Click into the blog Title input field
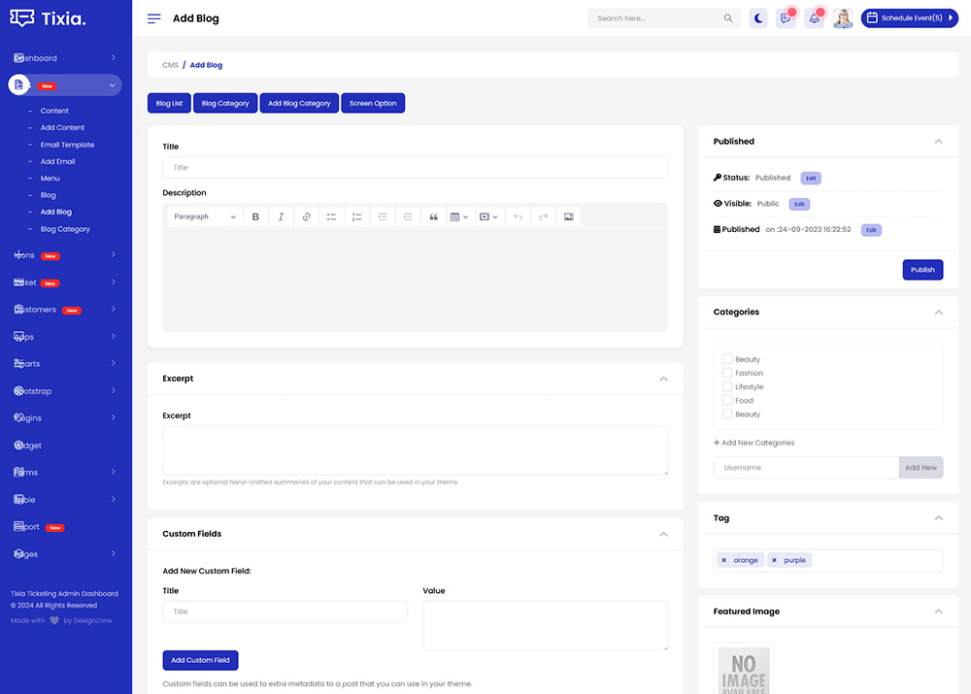971x694 pixels. 415,168
